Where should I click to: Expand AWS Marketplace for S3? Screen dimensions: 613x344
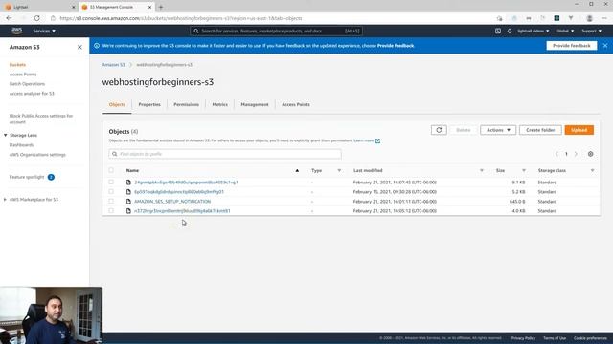pos(5,200)
